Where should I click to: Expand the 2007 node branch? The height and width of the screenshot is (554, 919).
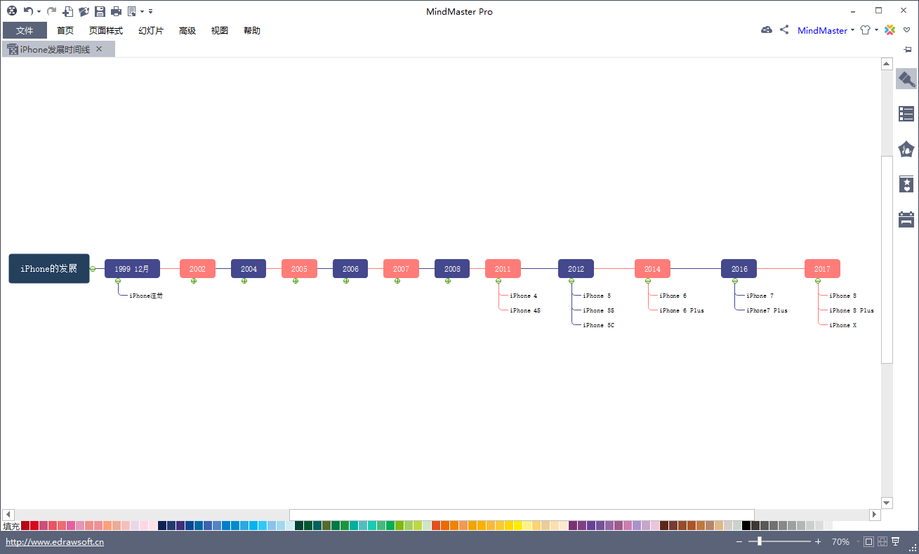pos(397,281)
